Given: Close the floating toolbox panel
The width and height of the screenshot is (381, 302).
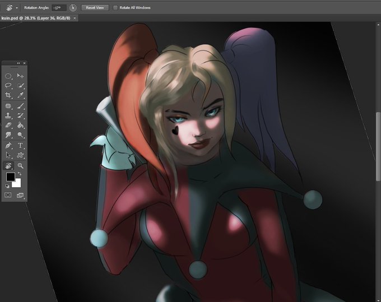Looking at the screenshot, I should tap(24, 63).
